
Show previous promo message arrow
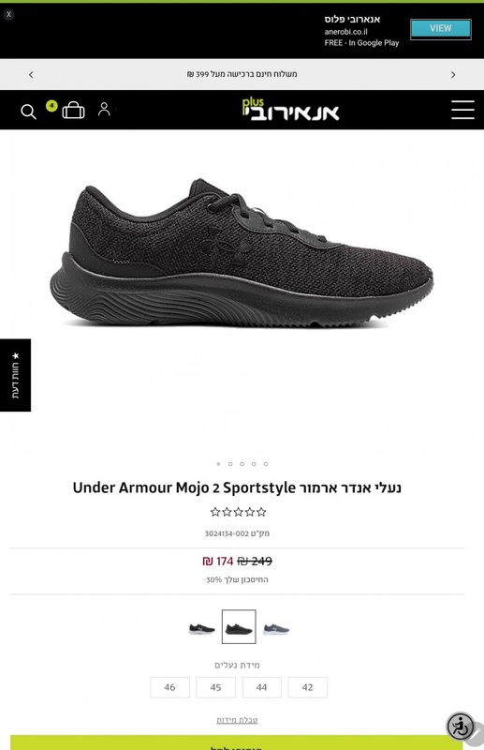tap(31, 75)
